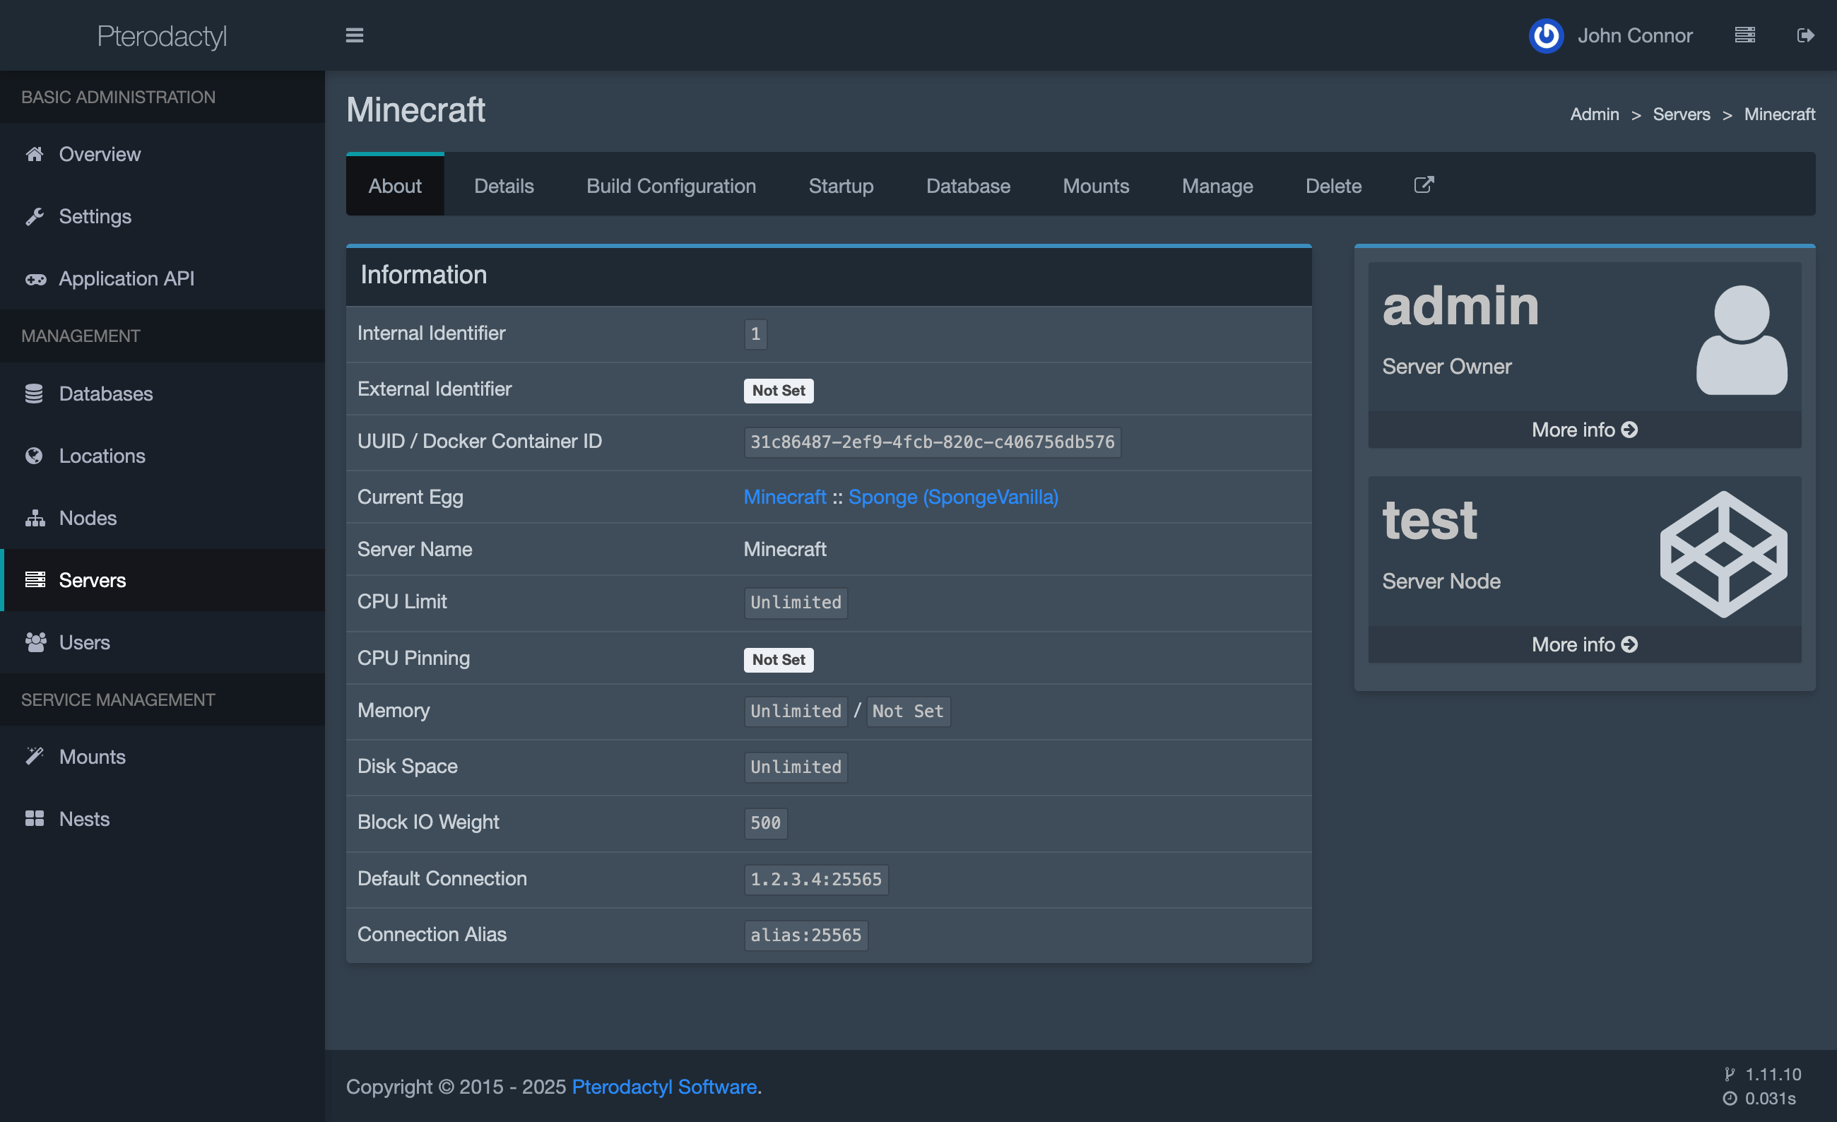The height and width of the screenshot is (1122, 1837).
Task: Toggle the sidebar hamburger menu
Action: (354, 35)
